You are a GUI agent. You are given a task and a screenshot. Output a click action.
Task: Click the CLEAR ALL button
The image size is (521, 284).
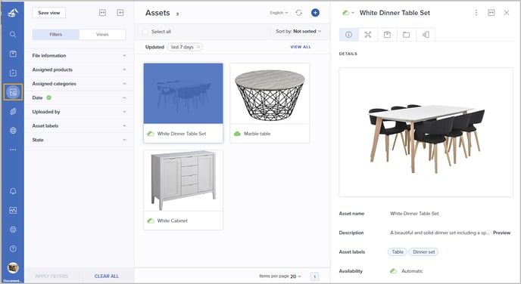(106, 276)
